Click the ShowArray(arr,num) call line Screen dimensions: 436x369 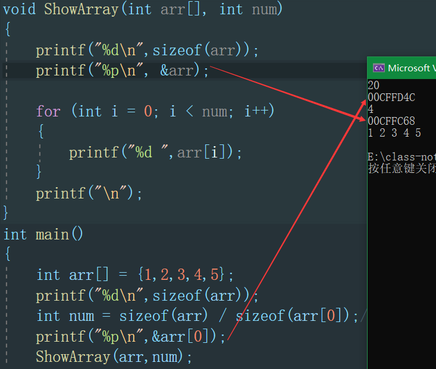[114, 357]
